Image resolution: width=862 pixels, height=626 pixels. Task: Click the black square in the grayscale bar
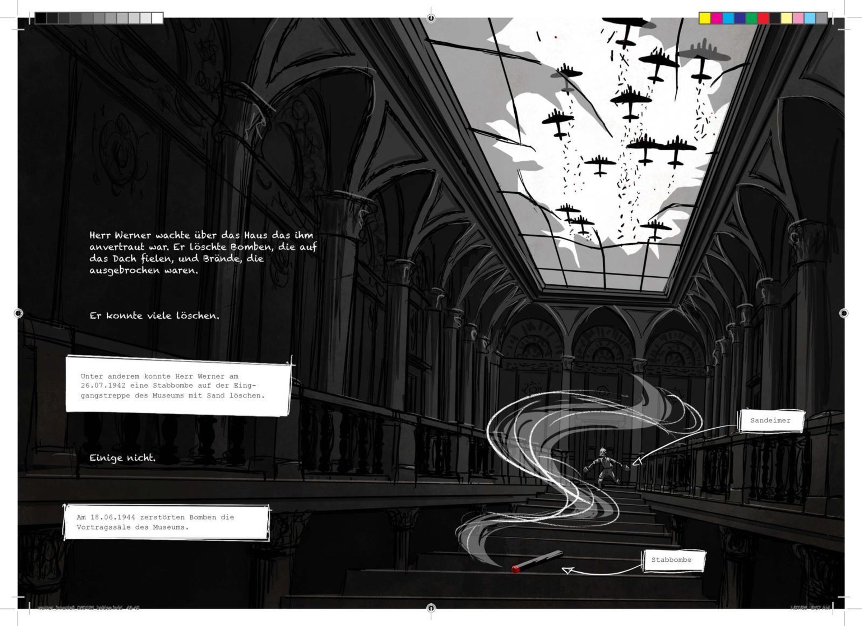(41, 18)
